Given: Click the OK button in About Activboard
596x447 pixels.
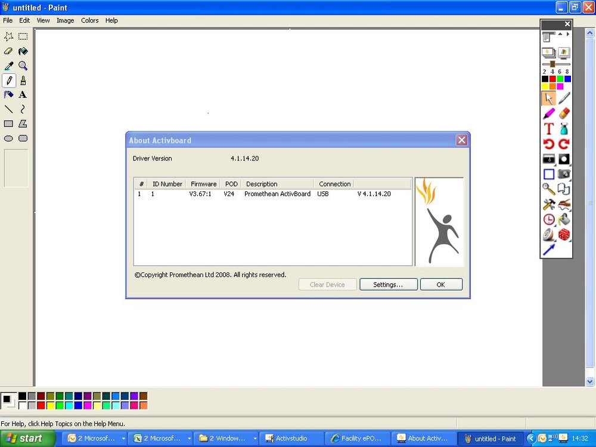Looking at the screenshot, I should pyautogui.click(x=441, y=284).
